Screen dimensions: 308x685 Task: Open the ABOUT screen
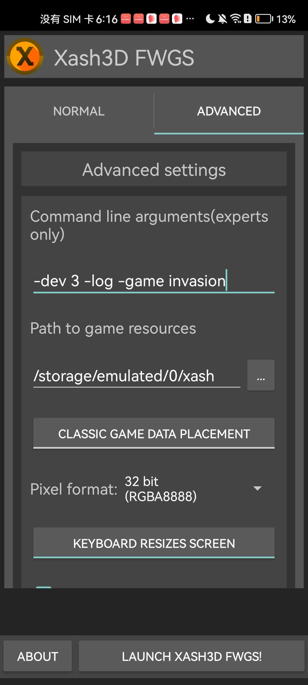(x=38, y=656)
